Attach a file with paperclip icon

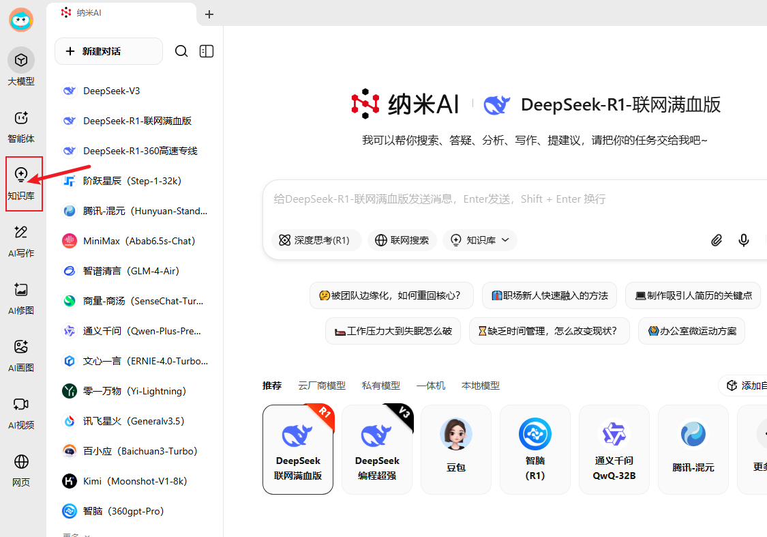716,240
